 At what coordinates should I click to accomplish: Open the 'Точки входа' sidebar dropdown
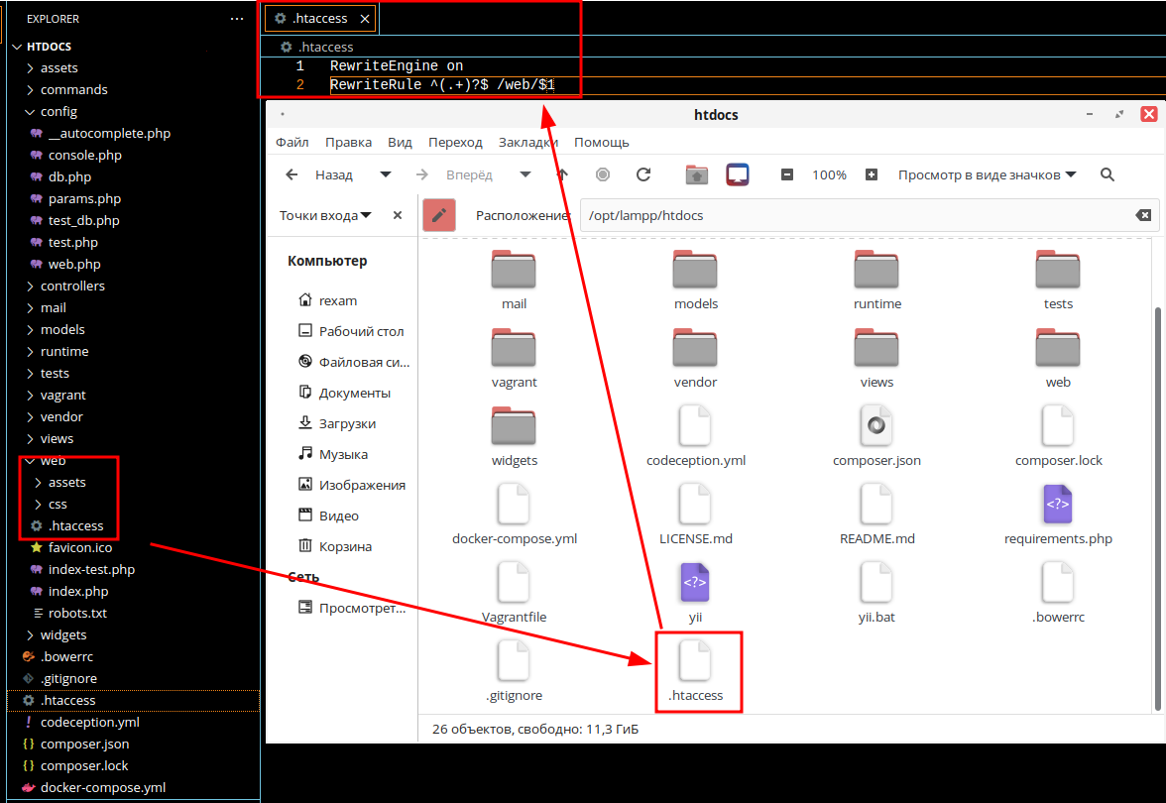tap(325, 216)
